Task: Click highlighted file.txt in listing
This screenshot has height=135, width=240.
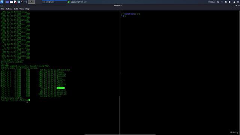Action: click(x=61, y=88)
